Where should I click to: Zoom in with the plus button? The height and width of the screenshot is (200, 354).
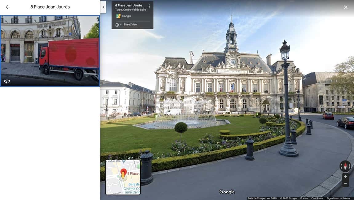pos(345,177)
